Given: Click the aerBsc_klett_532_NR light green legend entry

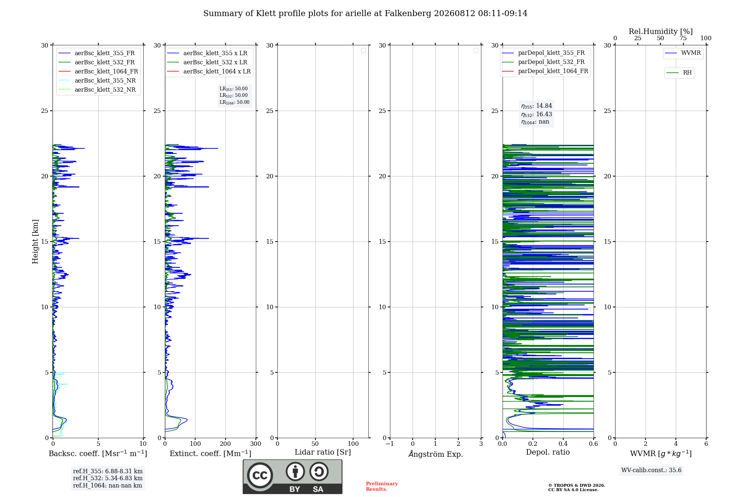Looking at the screenshot, I should 97,90.
